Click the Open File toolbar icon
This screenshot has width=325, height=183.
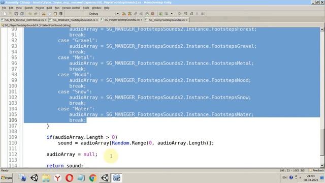click(x=10, y=14)
